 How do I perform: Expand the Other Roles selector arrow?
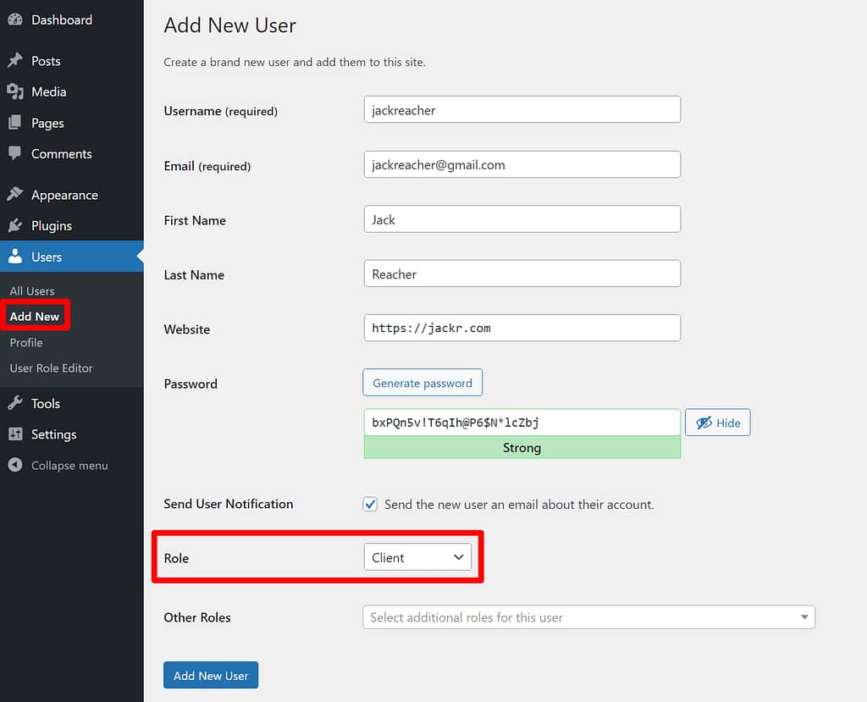tap(804, 616)
